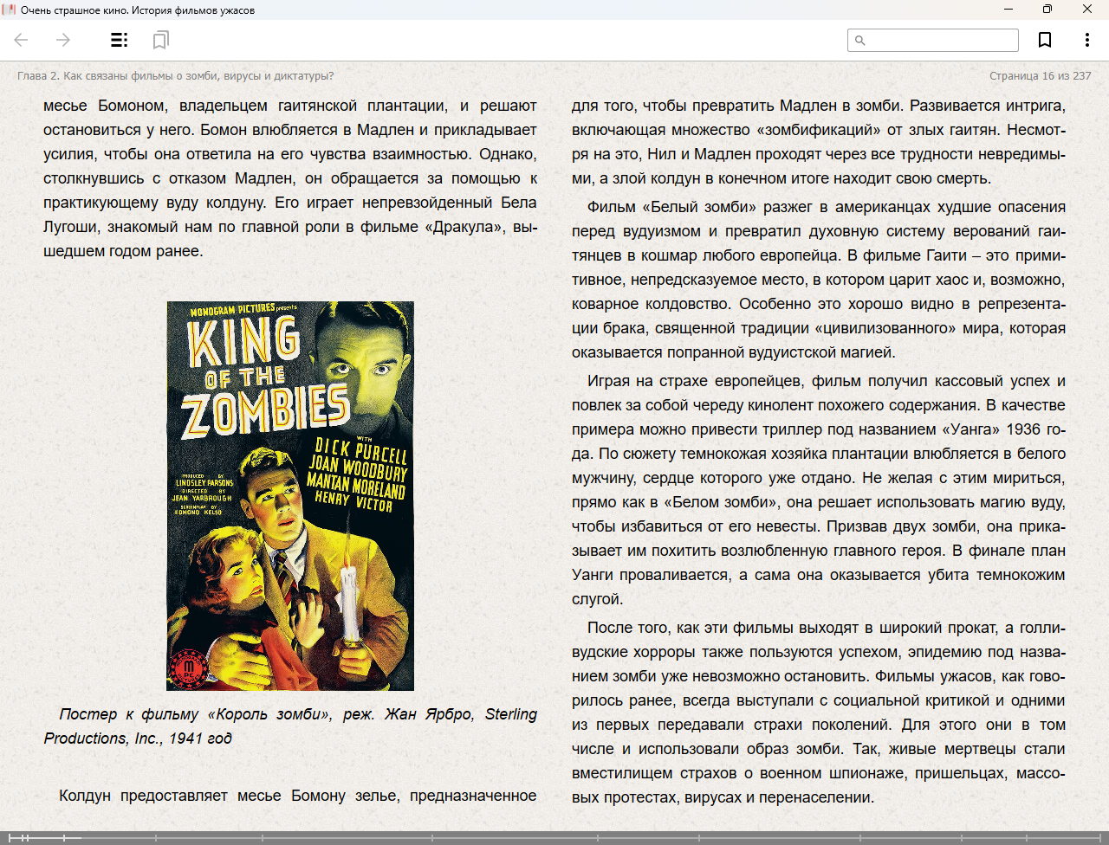
Task: Focus the book search field
Action: [941, 41]
